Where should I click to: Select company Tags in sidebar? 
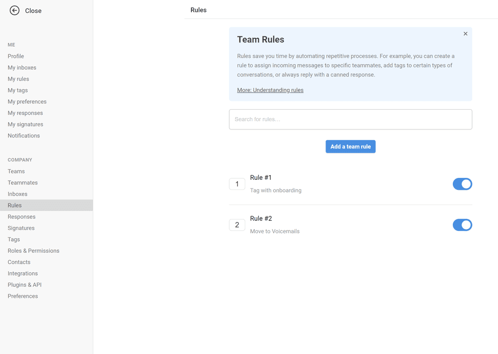point(14,239)
